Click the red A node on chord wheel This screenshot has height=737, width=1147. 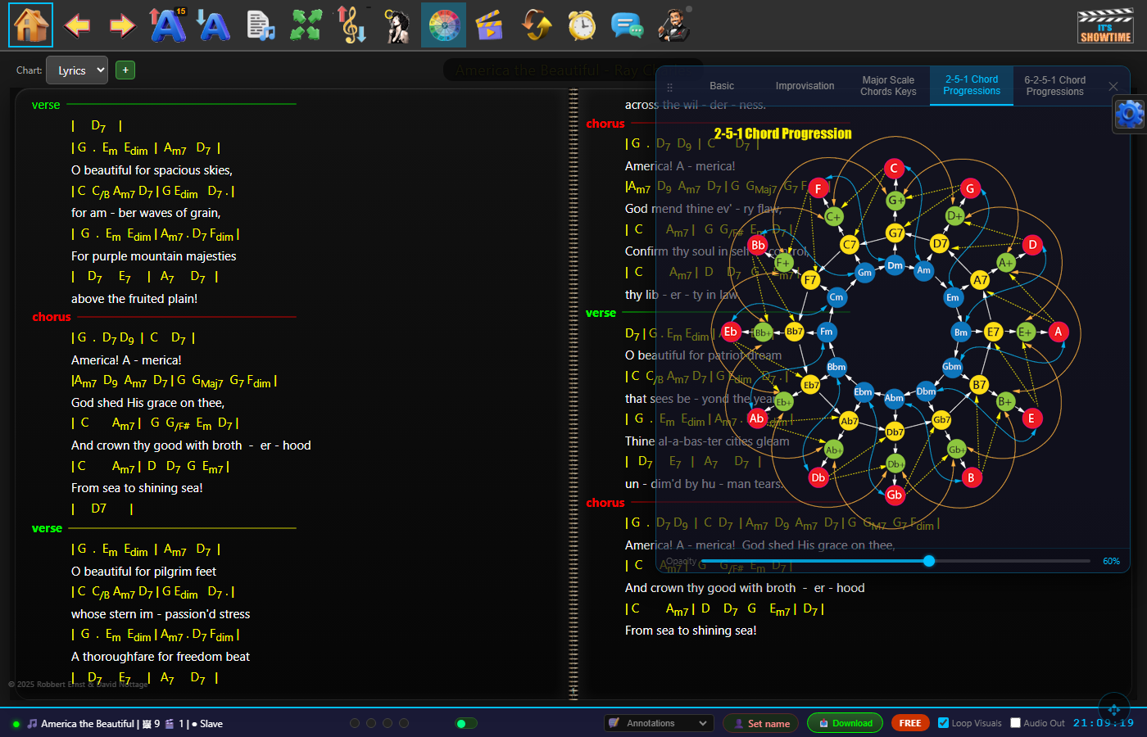click(x=1058, y=332)
